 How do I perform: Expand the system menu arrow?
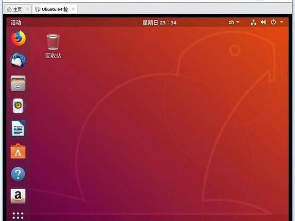tap(282, 22)
